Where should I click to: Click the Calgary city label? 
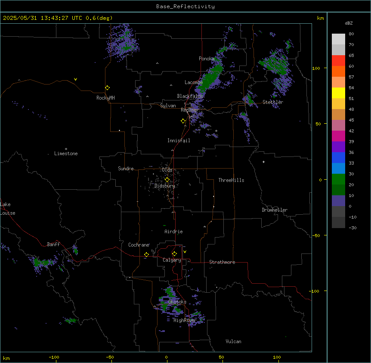pos(172,260)
